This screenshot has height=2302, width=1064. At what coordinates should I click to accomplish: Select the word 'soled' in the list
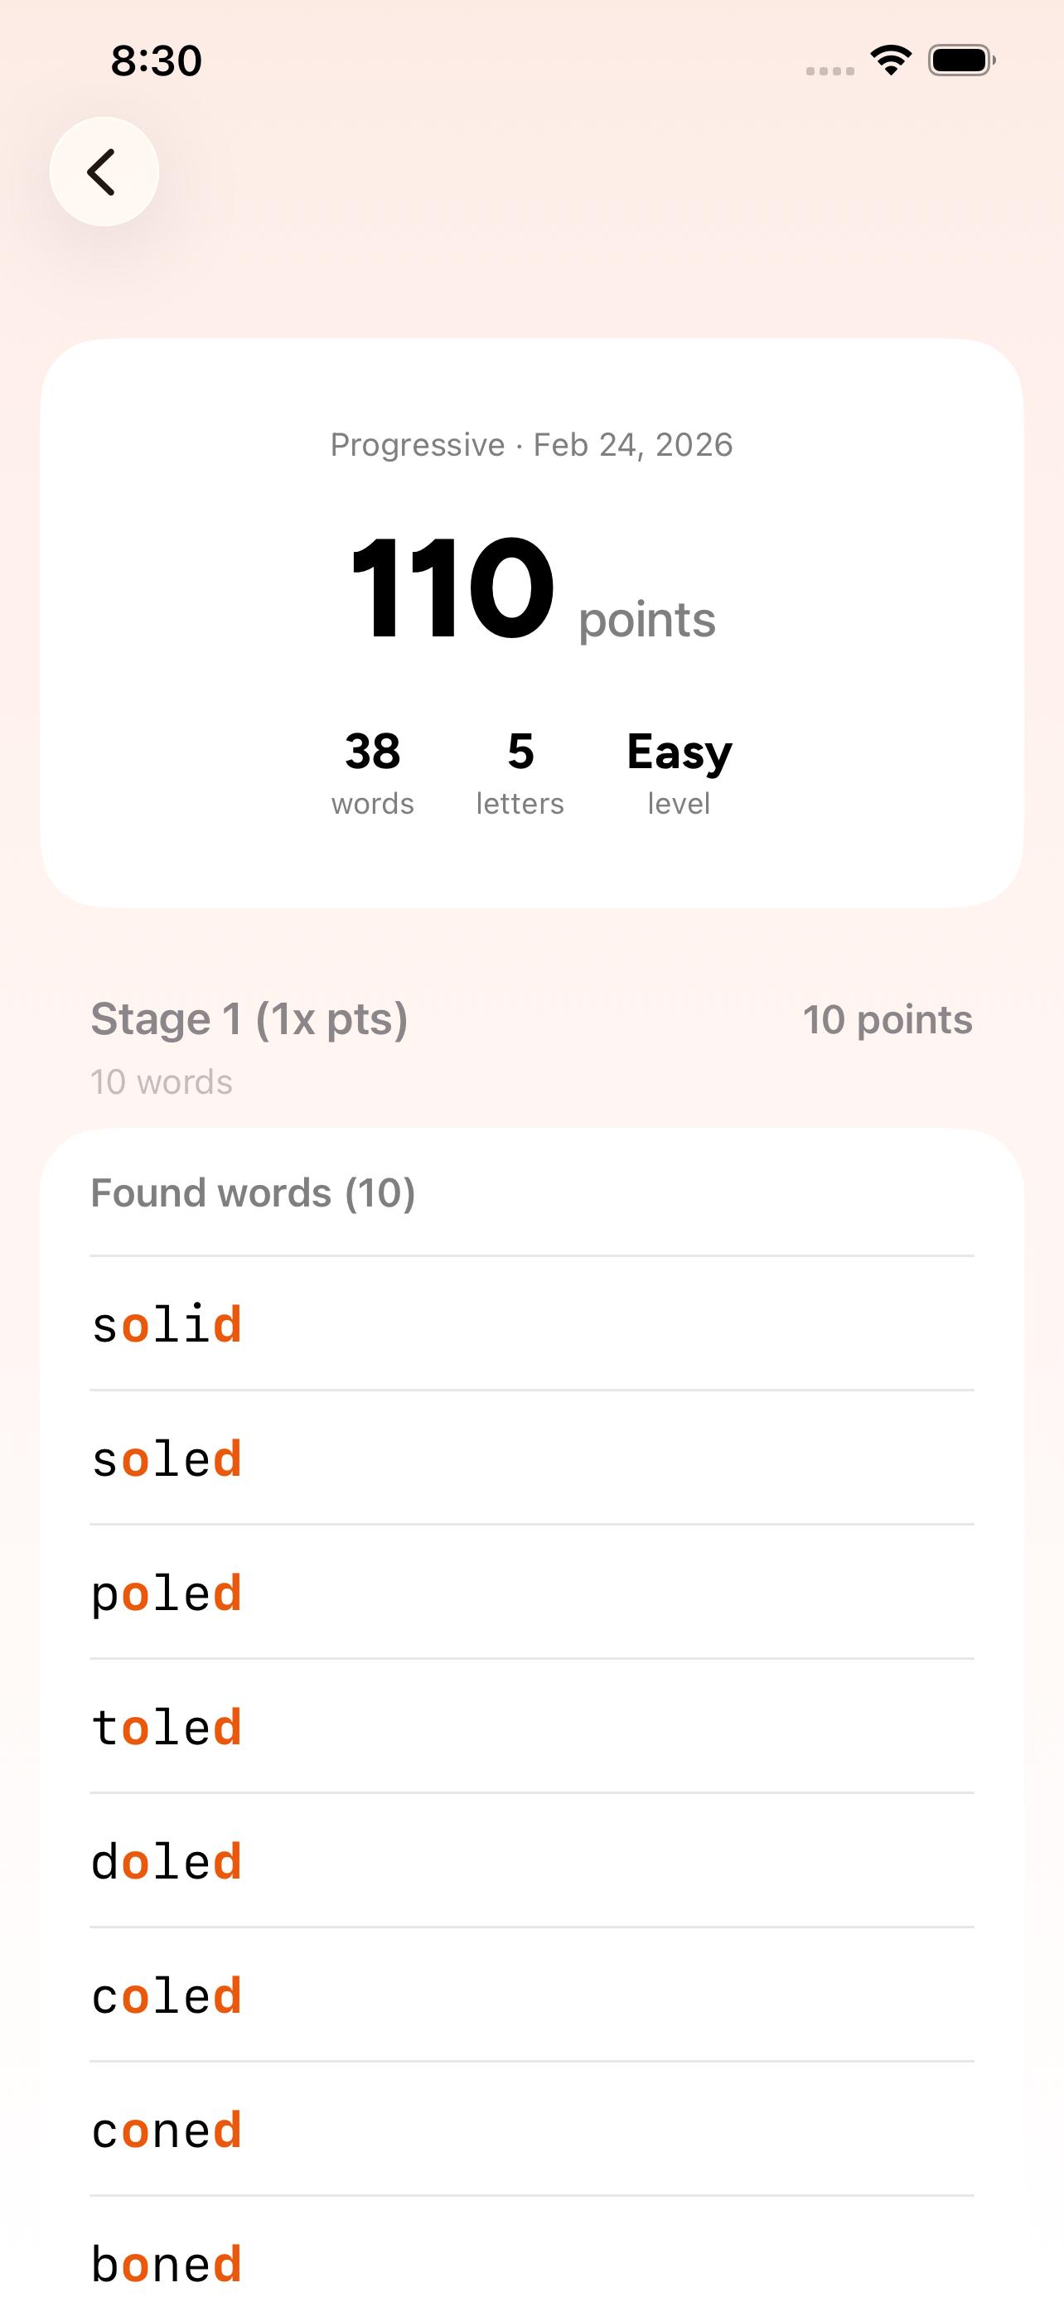(x=167, y=1458)
